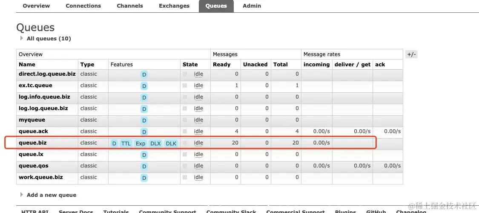479x213 pixels.
Task: Click the TTL badge of queue.biz
Action: click(x=126, y=143)
